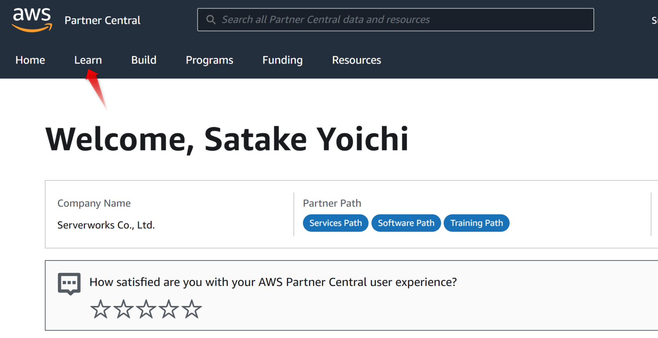Screen dimensions: 658x338
Task: Click the search magnifier icon
Action: pos(211,20)
